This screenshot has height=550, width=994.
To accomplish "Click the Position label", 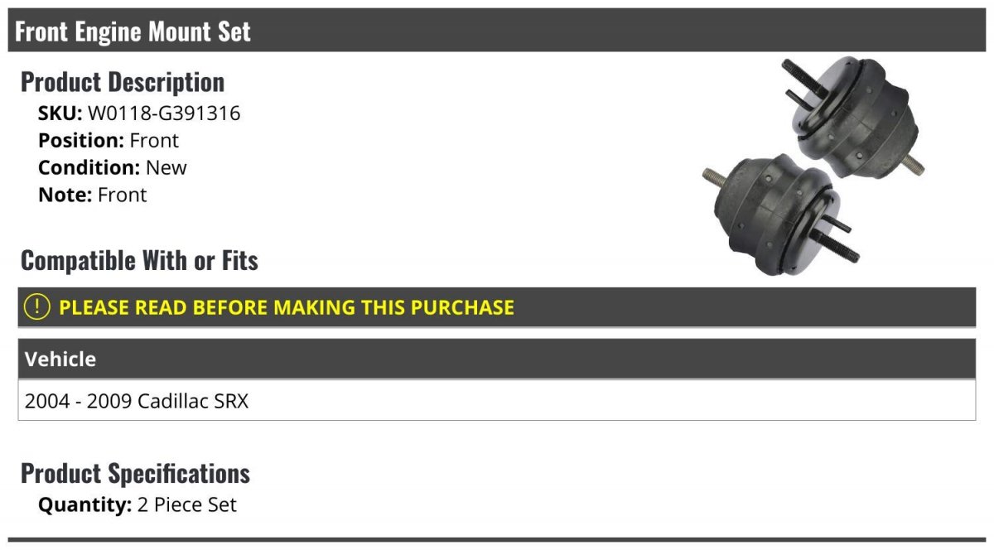I will click(x=81, y=141).
